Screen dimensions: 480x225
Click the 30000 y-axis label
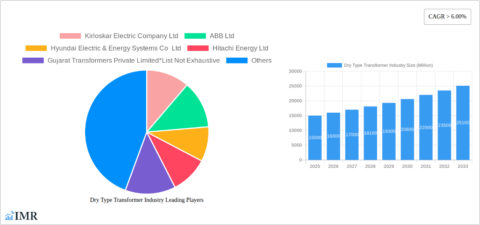[296, 71]
